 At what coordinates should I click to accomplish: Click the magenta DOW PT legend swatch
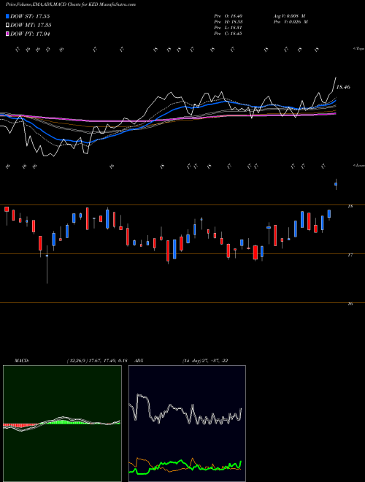coord(7,34)
